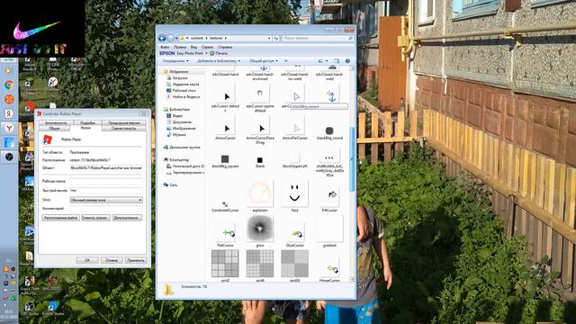Screen dimensions: 576x324
Task: Click Применить in the Properties dialog
Action: click(x=136, y=260)
